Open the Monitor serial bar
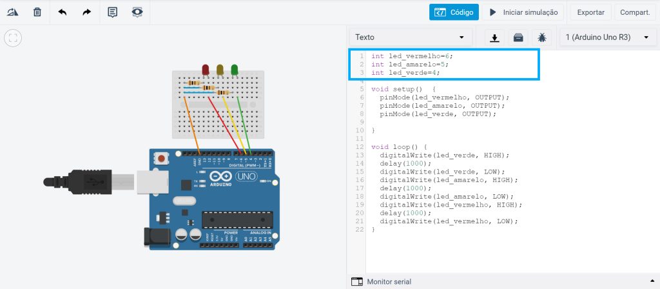660x289 pixels. point(503,281)
